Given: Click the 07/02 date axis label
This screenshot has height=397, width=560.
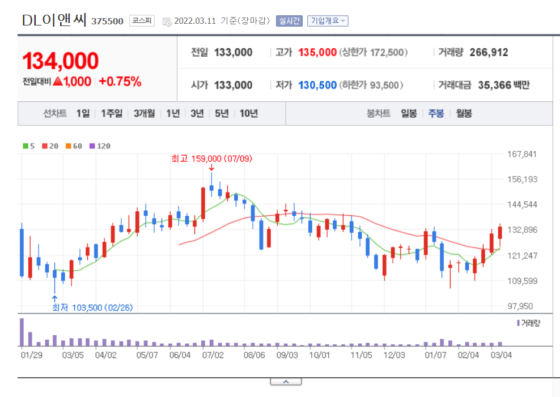Looking at the screenshot, I should [213, 355].
